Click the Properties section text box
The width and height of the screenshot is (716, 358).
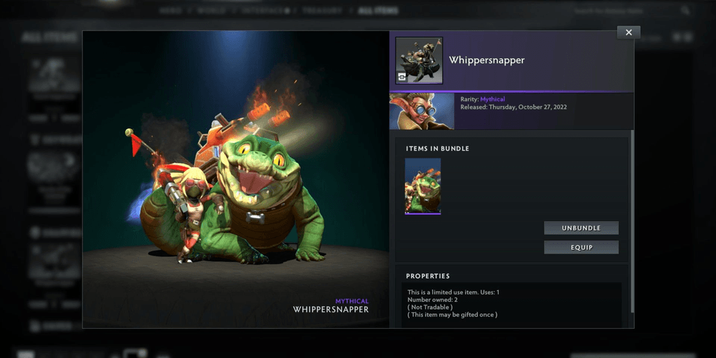511,303
